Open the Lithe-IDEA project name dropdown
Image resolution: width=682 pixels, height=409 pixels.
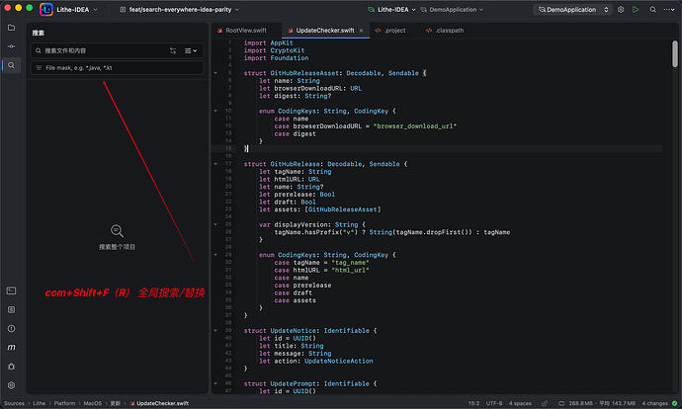(77, 10)
